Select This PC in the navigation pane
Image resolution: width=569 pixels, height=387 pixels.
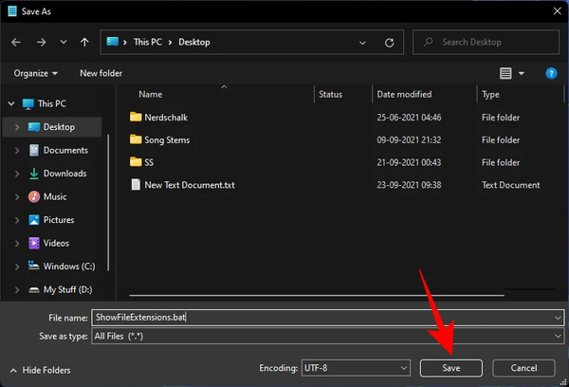tap(52, 103)
